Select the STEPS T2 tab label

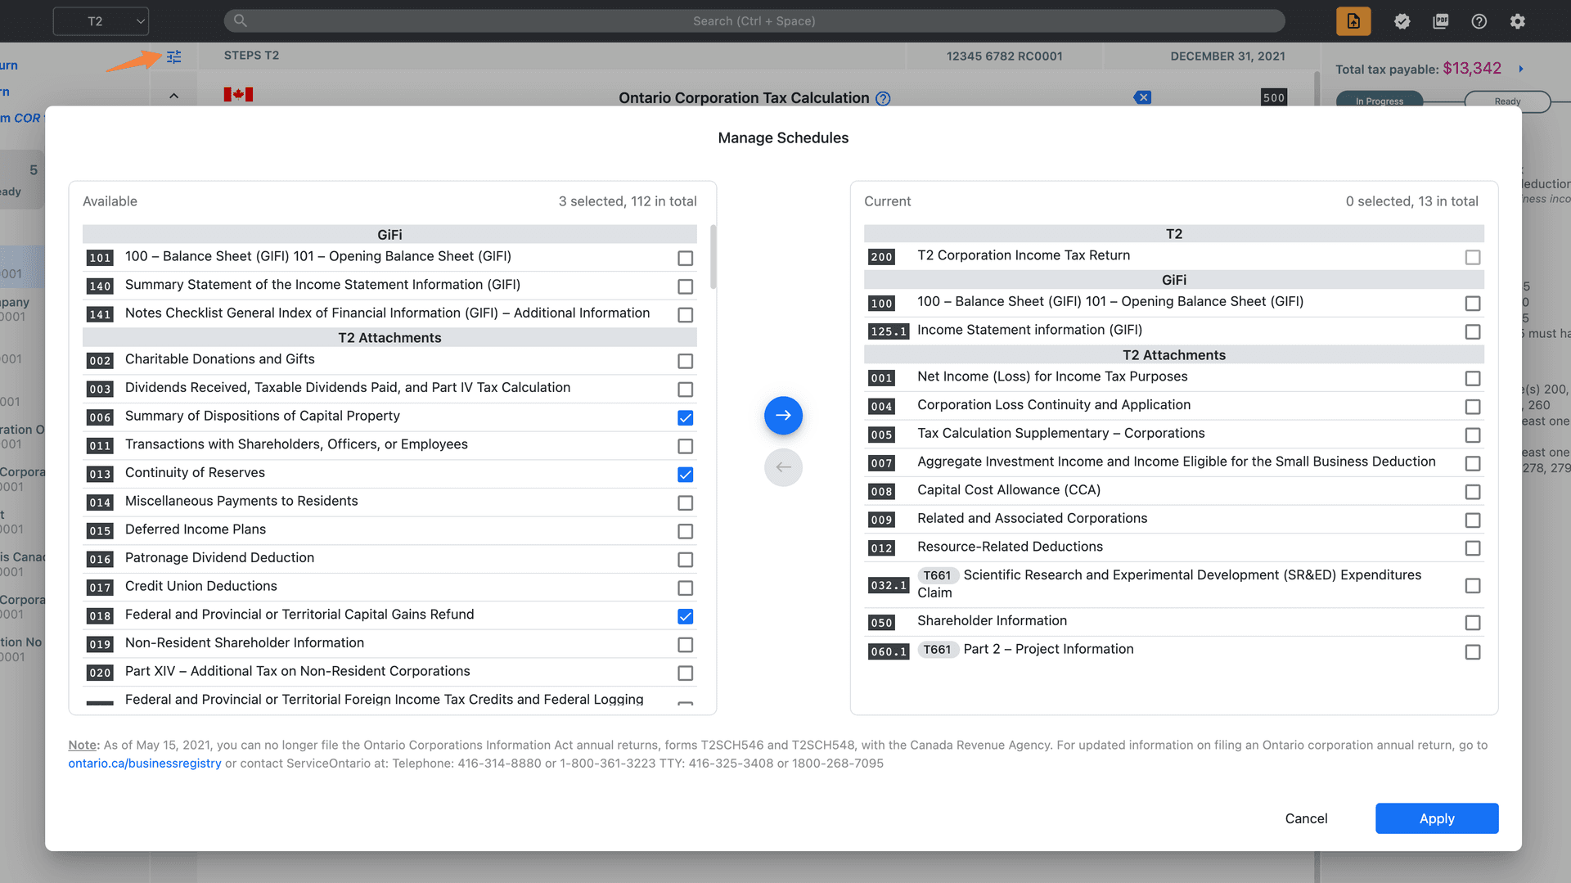tap(251, 55)
